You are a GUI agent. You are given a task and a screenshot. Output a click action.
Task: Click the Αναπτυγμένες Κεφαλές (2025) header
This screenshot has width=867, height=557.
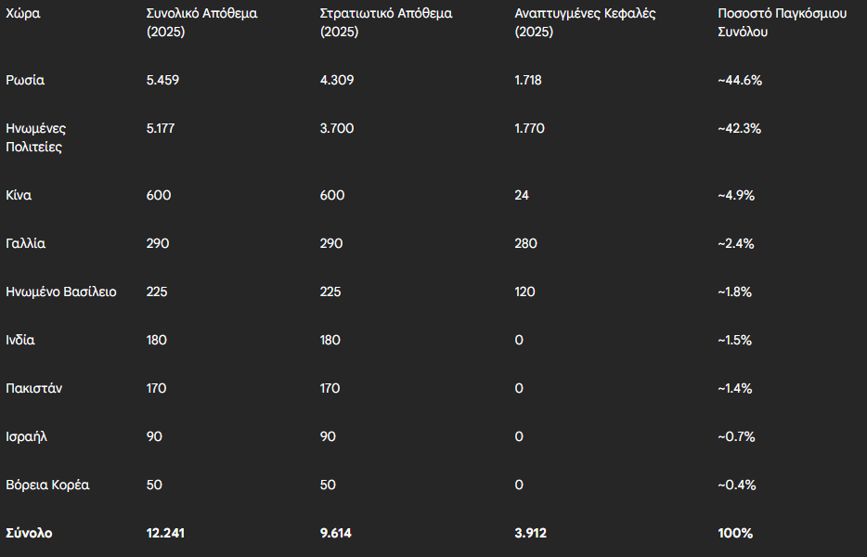point(585,22)
